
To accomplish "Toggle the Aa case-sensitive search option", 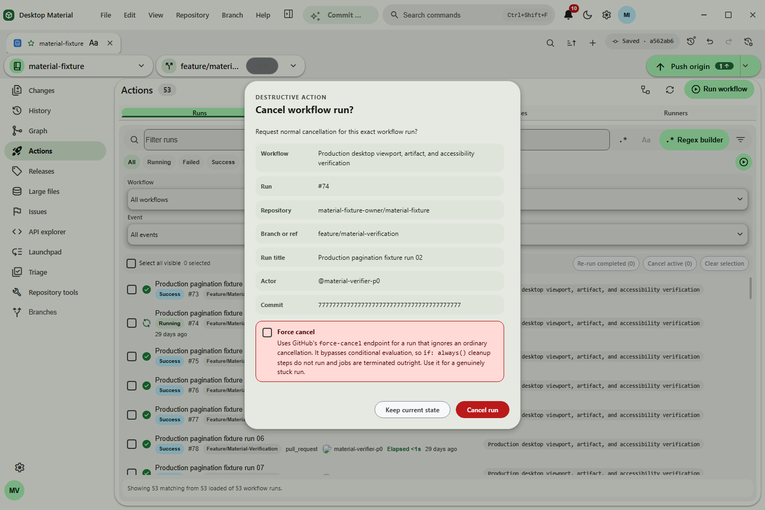I will point(646,140).
